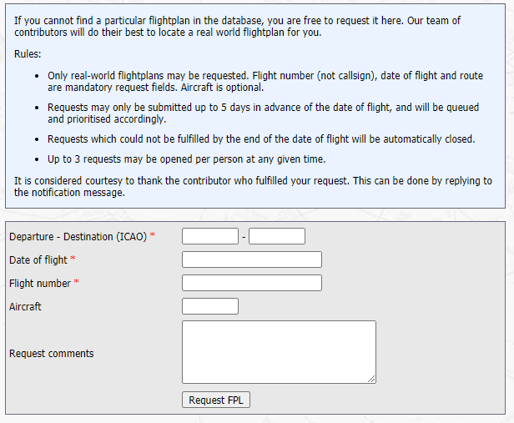Screen dimensions: 514x423
Task: Click the departure ICAO code field
Action: tap(210, 236)
